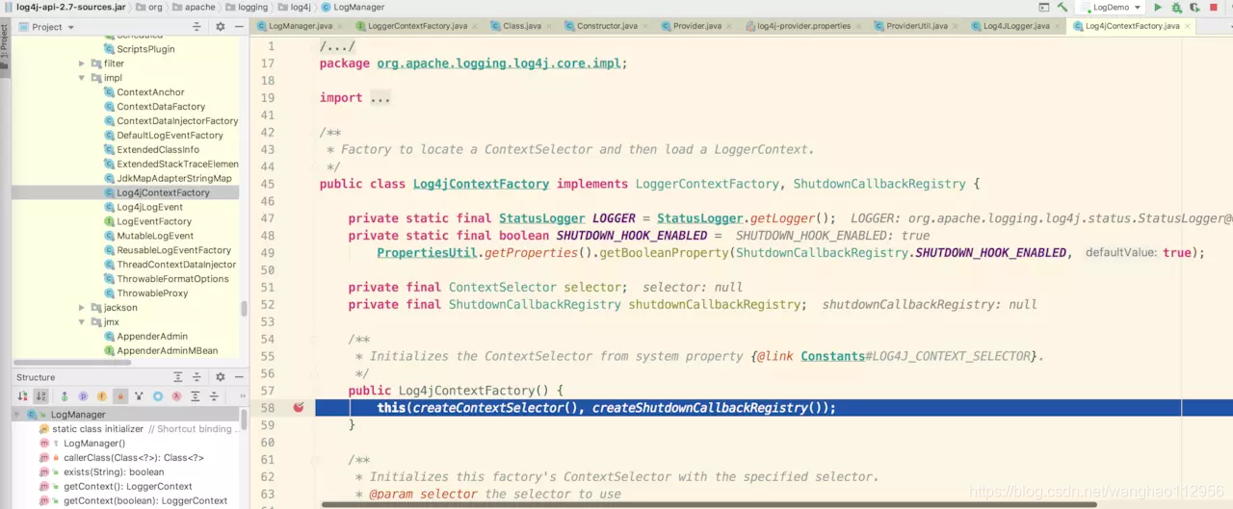This screenshot has height=509, width=1233.
Task: Stop the running process
Action: pos(1213,7)
